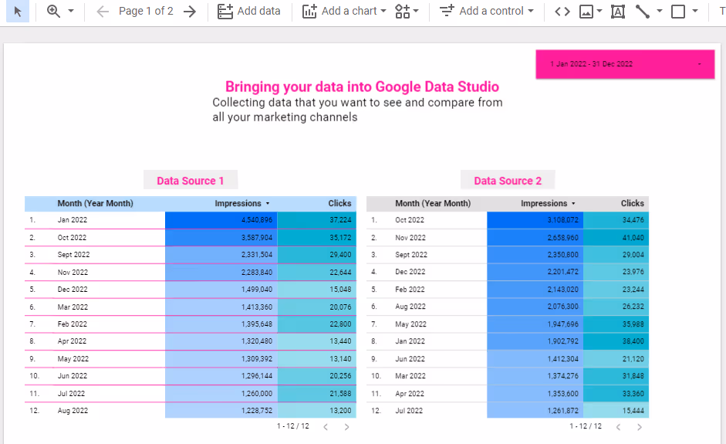The width and height of the screenshot is (726, 444).
Task: Click the 1,947,696 impressions cell
Action: 535,324
